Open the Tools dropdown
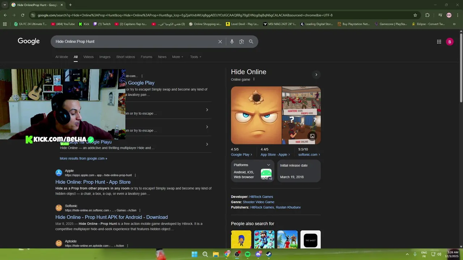This screenshot has width=463, height=260. tap(196, 57)
